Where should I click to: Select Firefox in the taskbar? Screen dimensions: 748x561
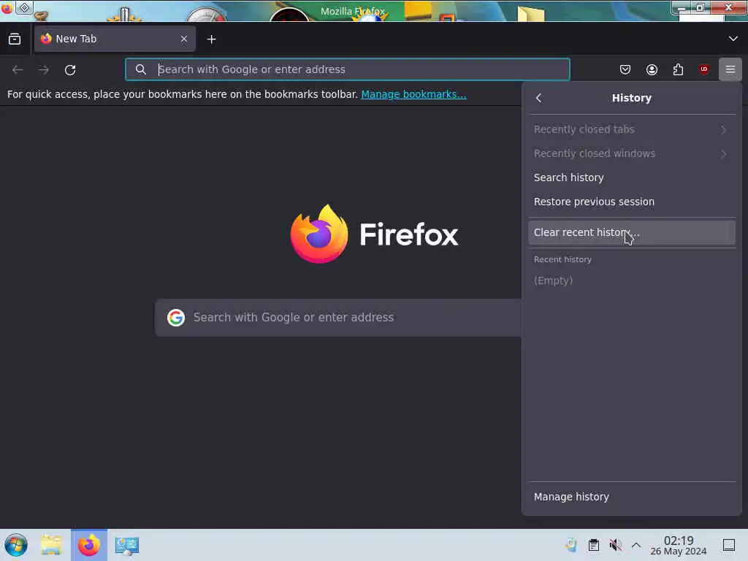[89, 545]
